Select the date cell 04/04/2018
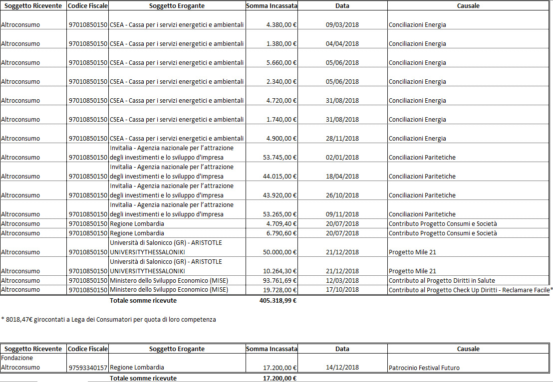Image resolution: width=553 pixels, height=382 pixels. point(342,44)
